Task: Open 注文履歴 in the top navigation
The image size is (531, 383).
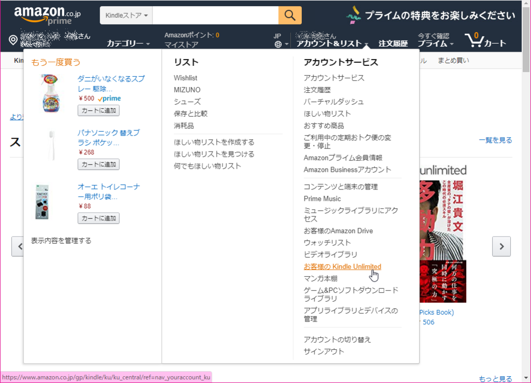Action: (x=393, y=44)
